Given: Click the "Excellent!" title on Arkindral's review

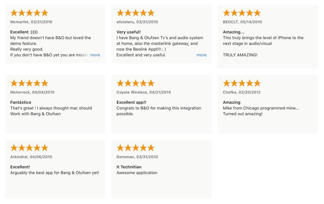Looking at the screenshot, I should (x=20, y=167).
